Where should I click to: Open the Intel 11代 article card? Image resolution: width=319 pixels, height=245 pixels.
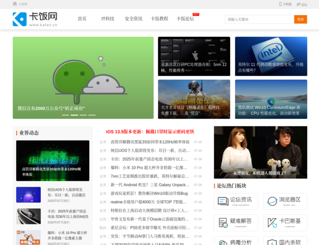click(271, 56)
